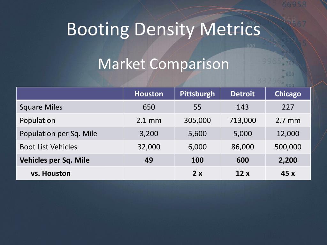This screenshot has height=245, width=327.
Task: Select the 'Population per Sq. Mile' label
Action: click(x=58, y=134)
